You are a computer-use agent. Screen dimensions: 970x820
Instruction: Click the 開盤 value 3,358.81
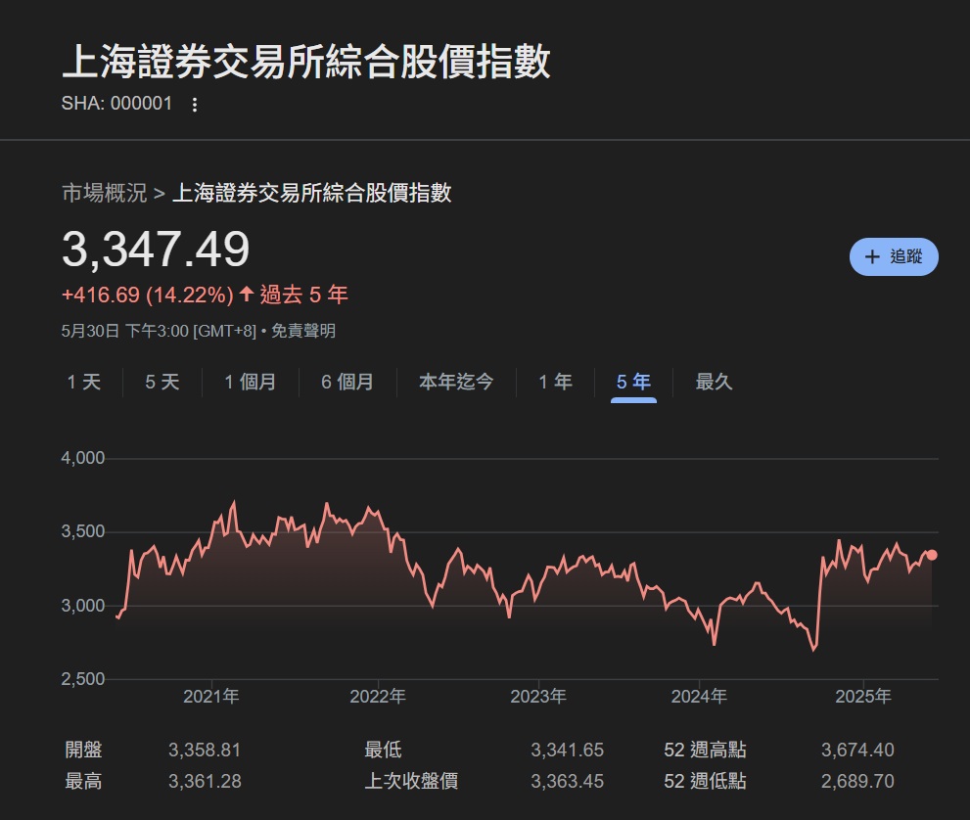coord(205,750)
